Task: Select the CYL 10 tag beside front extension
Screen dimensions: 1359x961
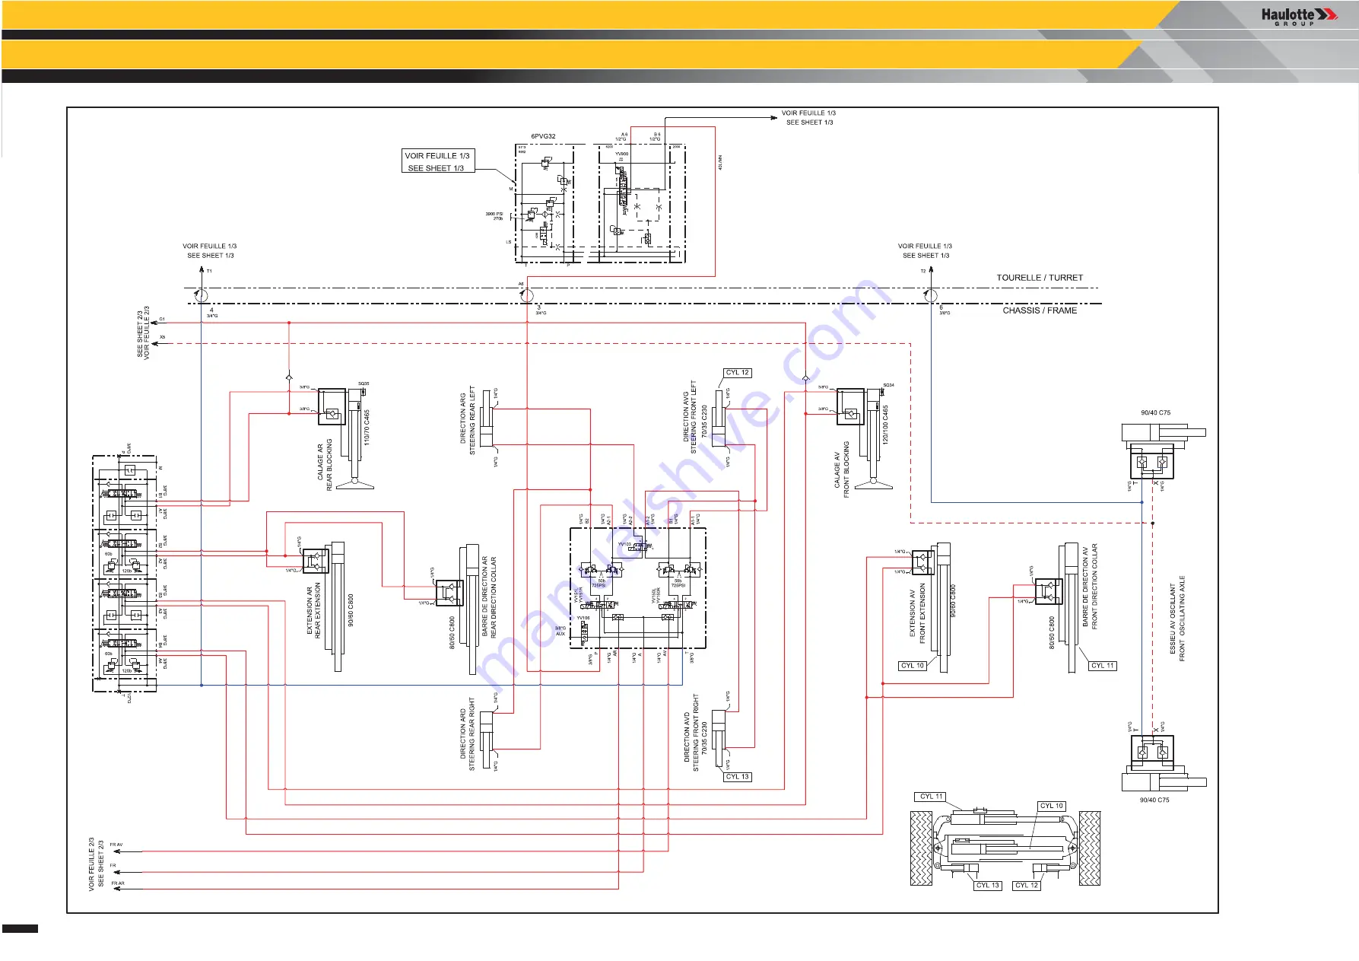Action: [x=913, y=666]
